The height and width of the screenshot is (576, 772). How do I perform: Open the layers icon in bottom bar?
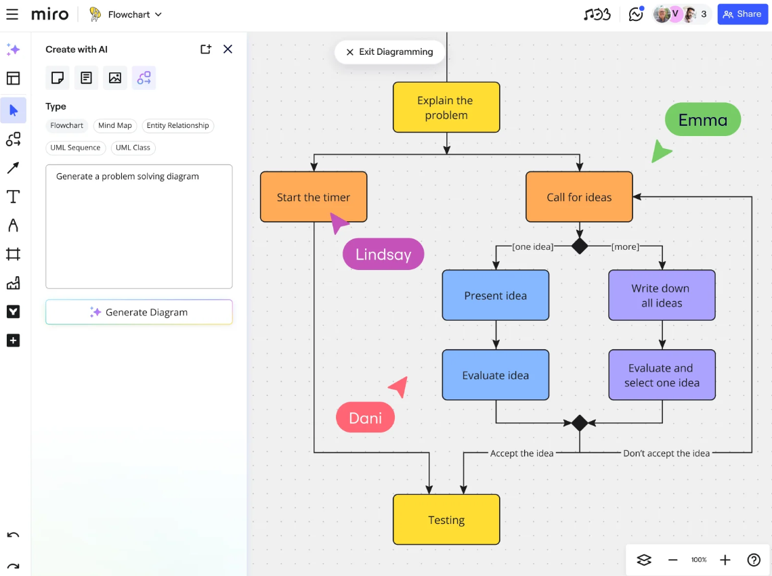[x=644, y=560]
